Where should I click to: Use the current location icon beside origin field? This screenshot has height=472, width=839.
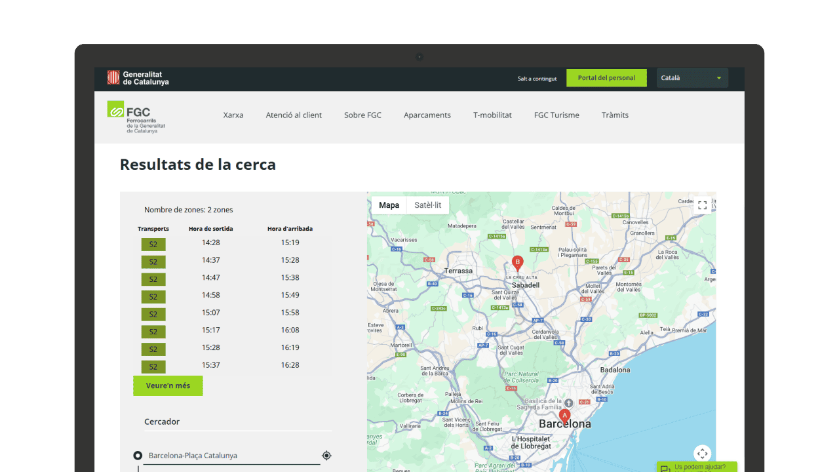[x=326, y=456]
